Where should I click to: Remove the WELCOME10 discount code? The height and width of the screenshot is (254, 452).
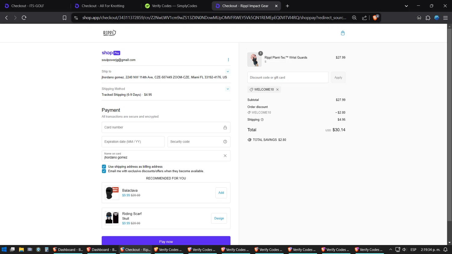(x=278, y=90)
